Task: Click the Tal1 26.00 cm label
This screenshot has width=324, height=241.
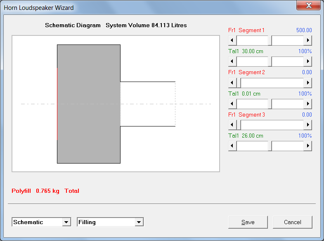Action: click(246, 136)
